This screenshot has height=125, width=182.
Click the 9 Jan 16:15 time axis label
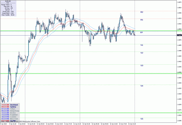(13, 124)
